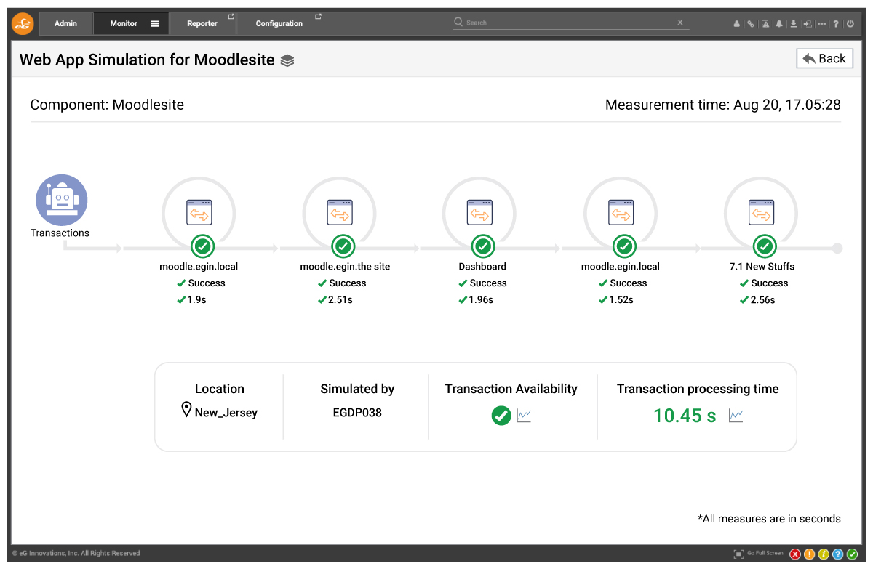The image size is (873, 569).
Task: Open the alarm warning window icon
Action: click(765, 24)
